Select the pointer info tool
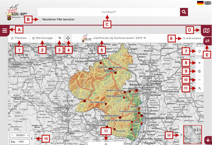This screenshot has height=145, width=212. (x=59, y=38)
